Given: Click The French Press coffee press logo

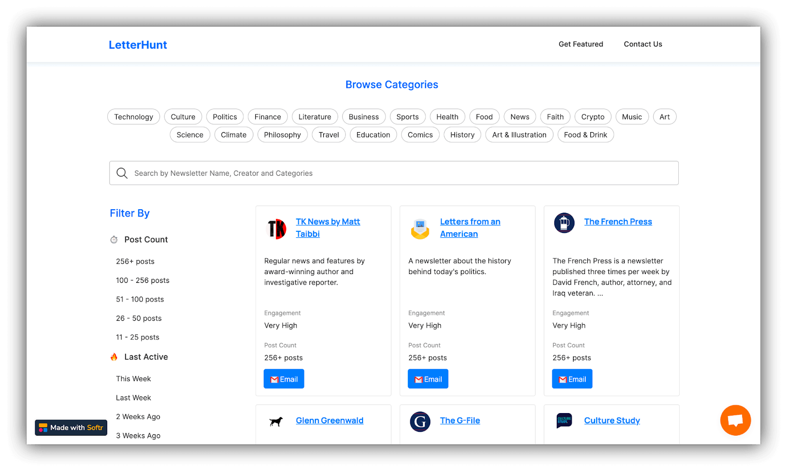Looking at the screenshot, I should click(x=564, y=222).
